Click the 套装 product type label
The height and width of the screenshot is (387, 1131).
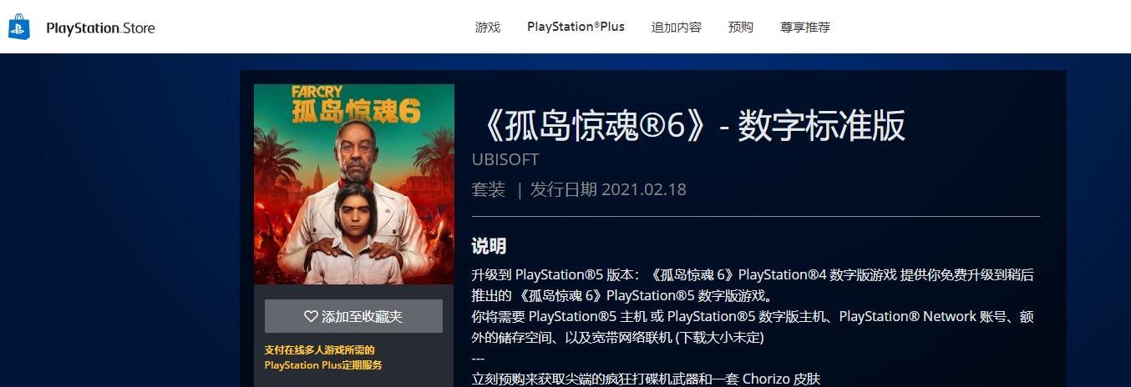[489, 189]
